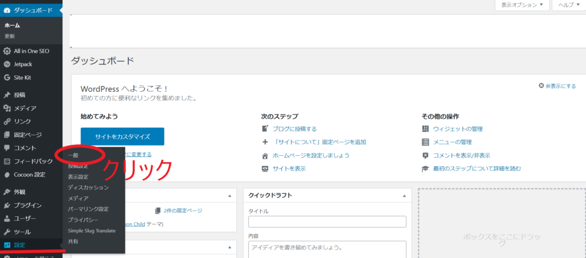Click the フィードバック form icon
The height and width of the screenshot is (258, 586).
click(x=7, y=162)
